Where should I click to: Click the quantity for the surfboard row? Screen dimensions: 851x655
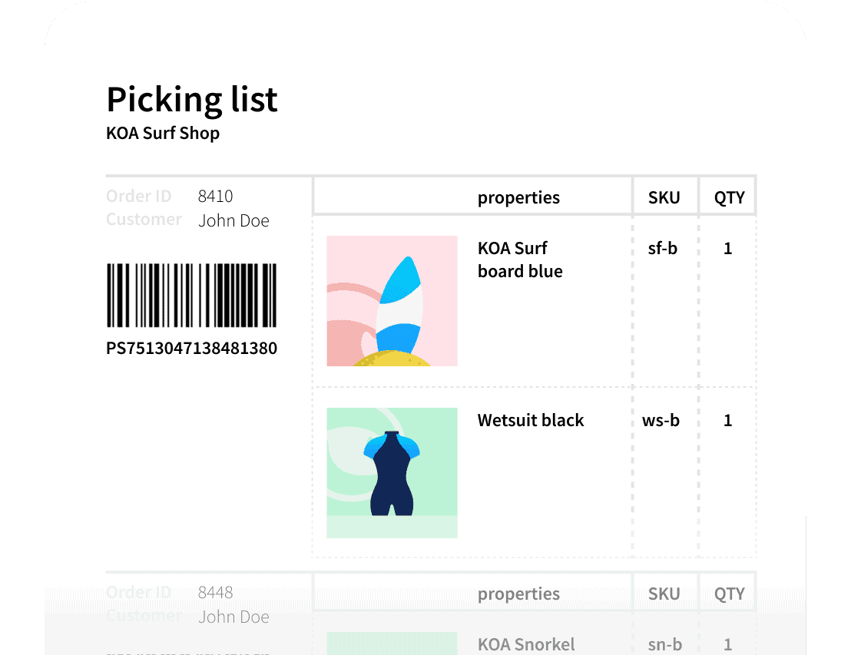(728, 248)
